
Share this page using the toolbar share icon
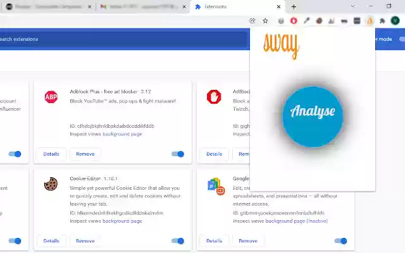tap(252, 21)
